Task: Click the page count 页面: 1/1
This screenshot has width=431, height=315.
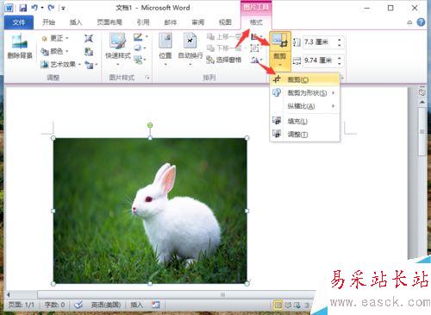Action: (21, 305)
